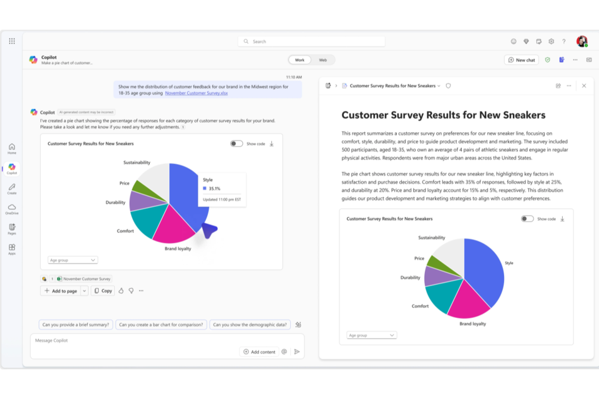Select the Work tab

tap(299, 60)
